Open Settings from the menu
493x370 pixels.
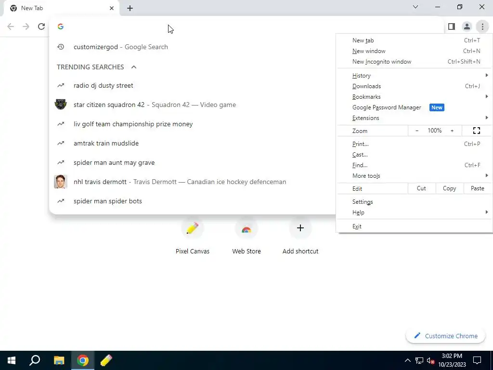click(x=414, y=202)
